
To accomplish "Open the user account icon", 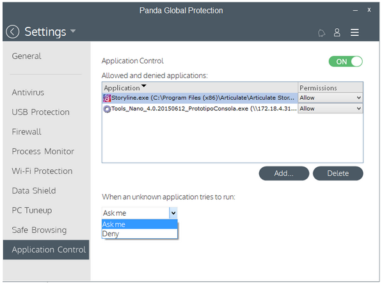I will (x=337, y=33).
